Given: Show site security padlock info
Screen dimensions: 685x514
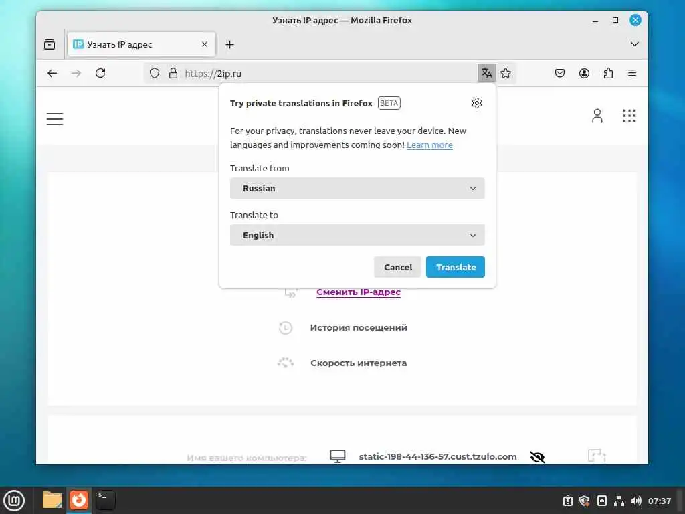Looking at the screenshot, I should coord(173,73).
